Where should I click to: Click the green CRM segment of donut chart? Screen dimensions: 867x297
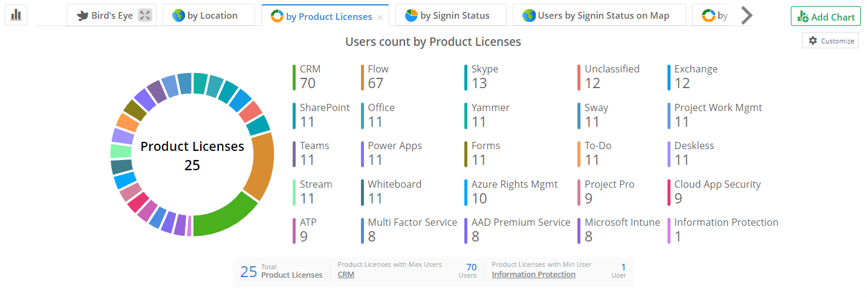(x=226, y=217)
